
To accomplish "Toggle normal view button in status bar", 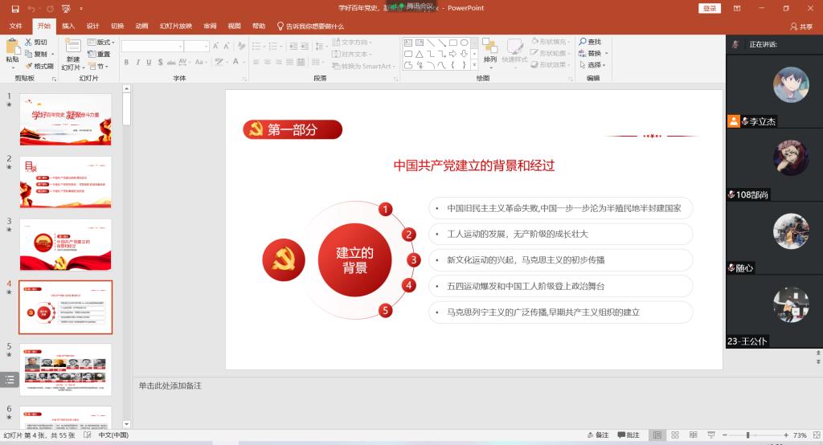I will pyautogui.click(x=657, y=435).
